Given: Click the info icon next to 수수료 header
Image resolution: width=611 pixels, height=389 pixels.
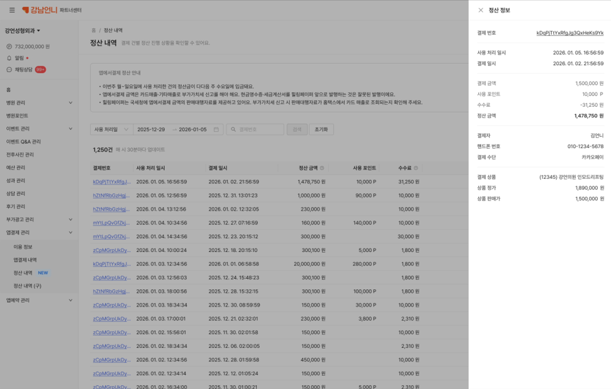Looking at the screenshot, I should (416, 168).
